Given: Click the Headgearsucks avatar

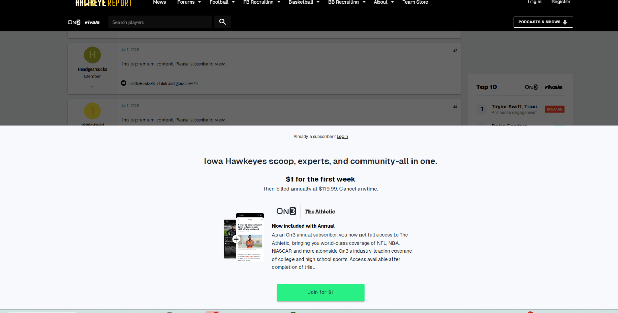Looking at the screenshot, I should (93, 55).
